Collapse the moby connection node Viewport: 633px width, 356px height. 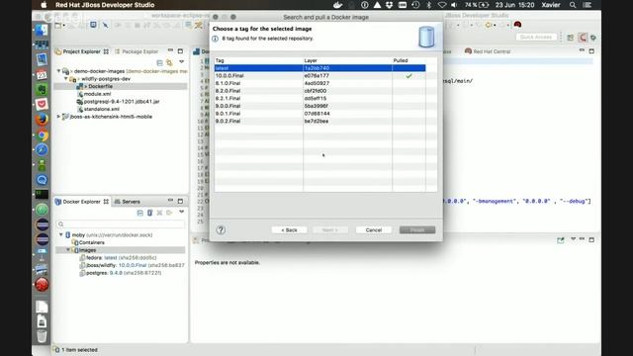coord(61,235)
